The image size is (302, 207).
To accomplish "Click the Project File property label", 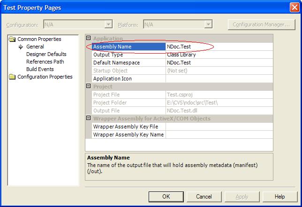I will click(106, 95).
